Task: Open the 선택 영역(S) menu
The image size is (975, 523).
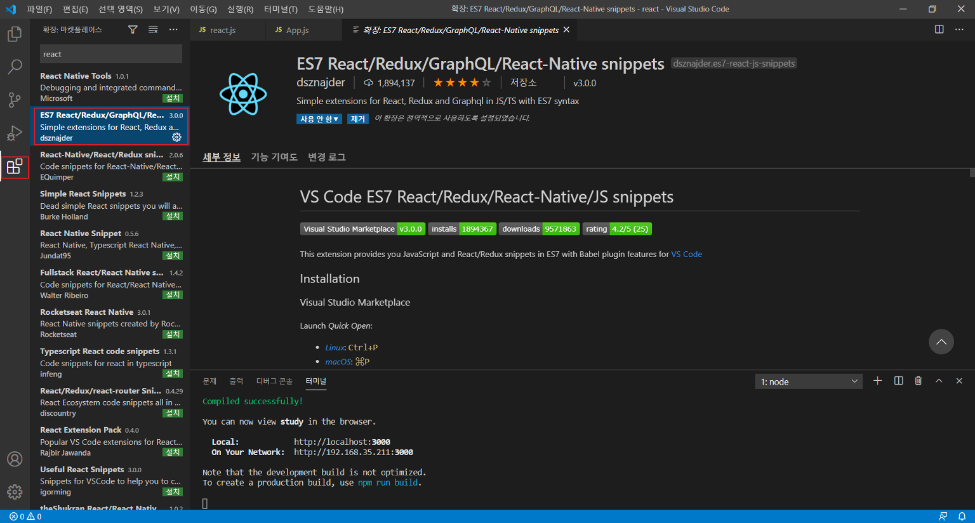Action: (x=121, y=9)
